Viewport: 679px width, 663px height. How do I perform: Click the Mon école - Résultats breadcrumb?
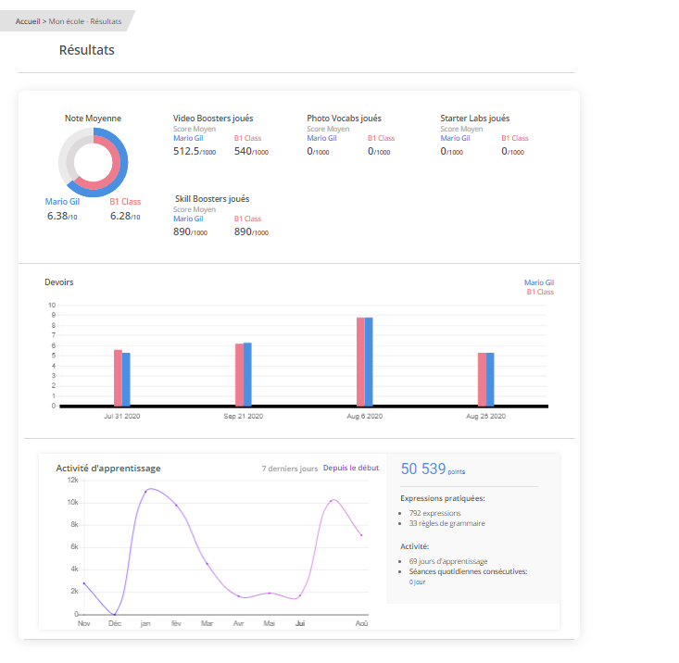coord(85,21)
